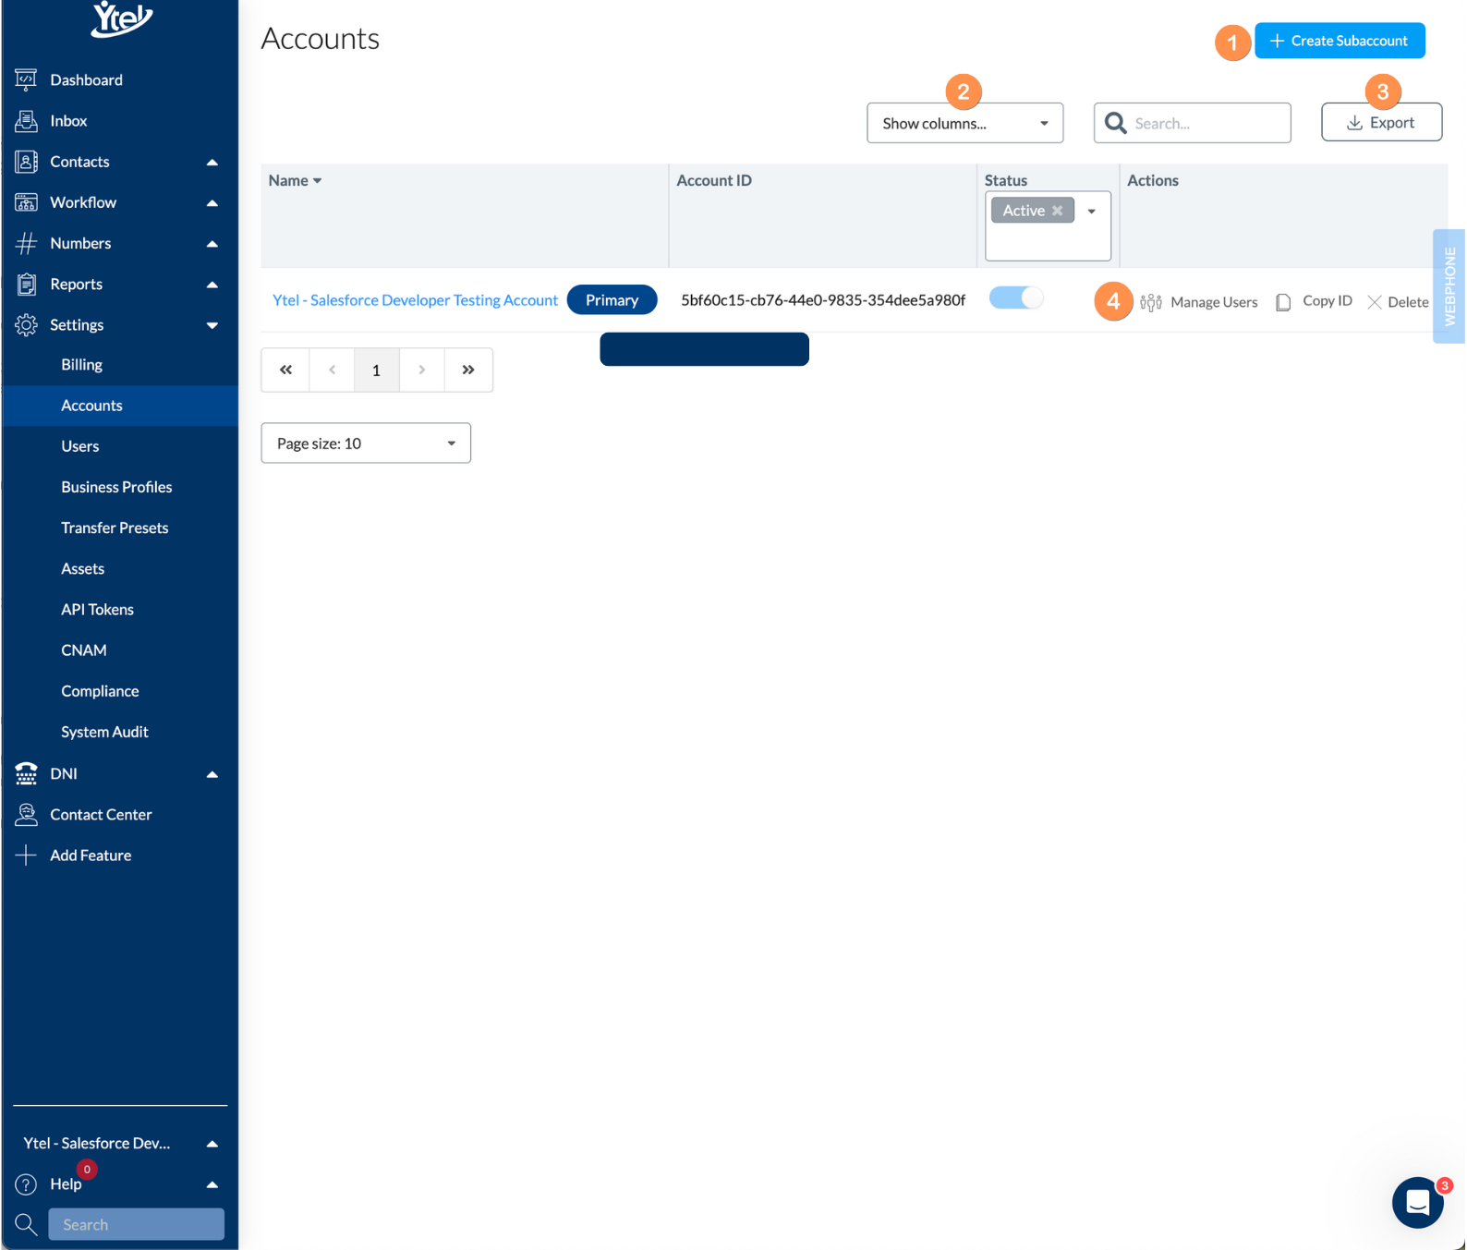Image resolution: width=1467 pixels, height=1250 pixels.
Task: Click the Help question mark icon
Action: (x=26, y=1183)
